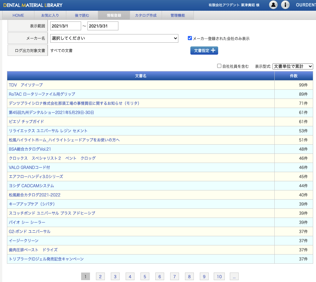
Task: Go to page 4
Action: pos(130,276)
